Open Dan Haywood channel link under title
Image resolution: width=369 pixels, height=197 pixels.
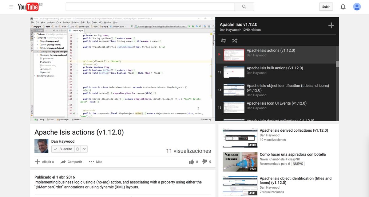point(63,141)
